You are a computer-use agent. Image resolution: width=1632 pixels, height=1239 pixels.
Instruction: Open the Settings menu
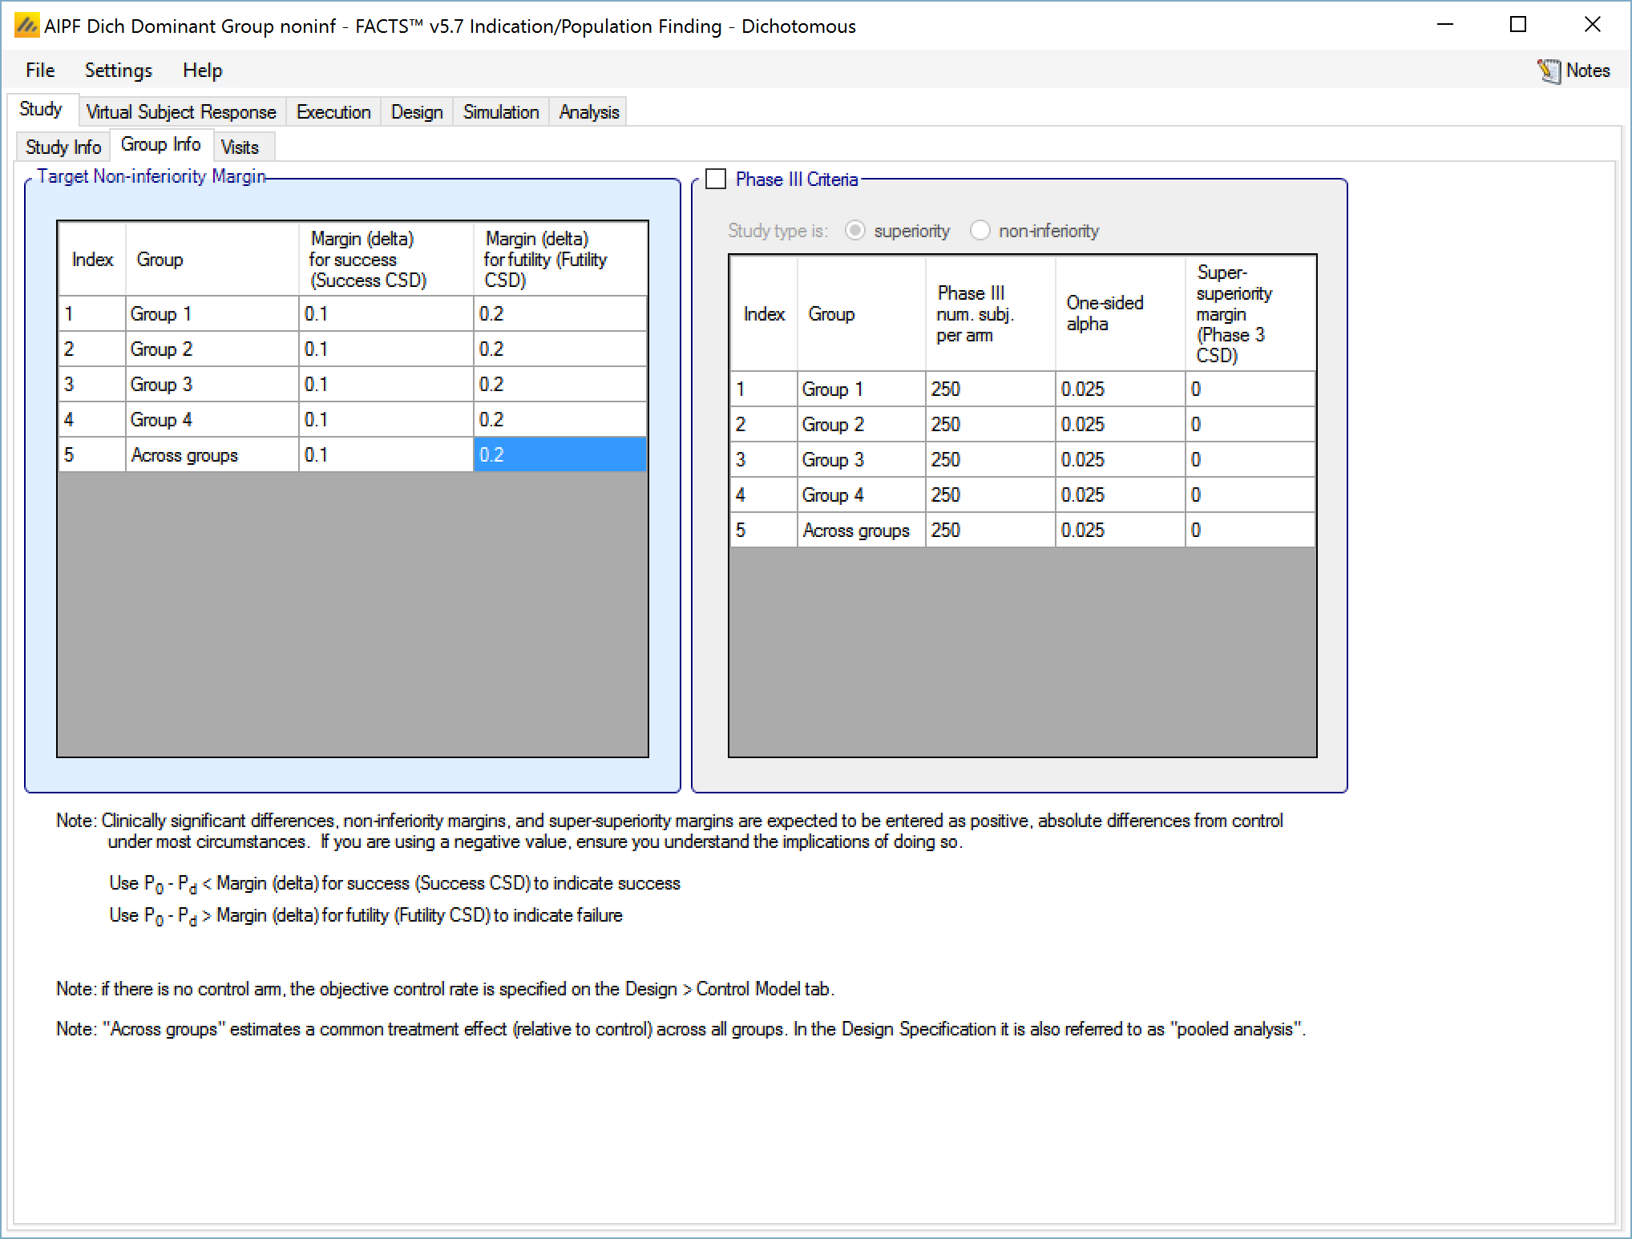tap(118, 71)
